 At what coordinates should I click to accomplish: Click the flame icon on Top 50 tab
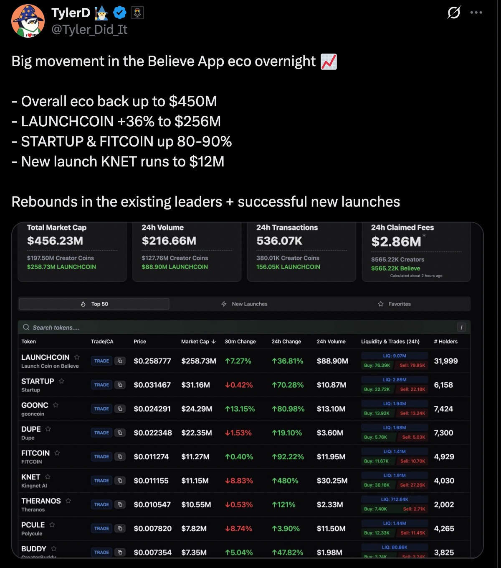pos(83,304)
